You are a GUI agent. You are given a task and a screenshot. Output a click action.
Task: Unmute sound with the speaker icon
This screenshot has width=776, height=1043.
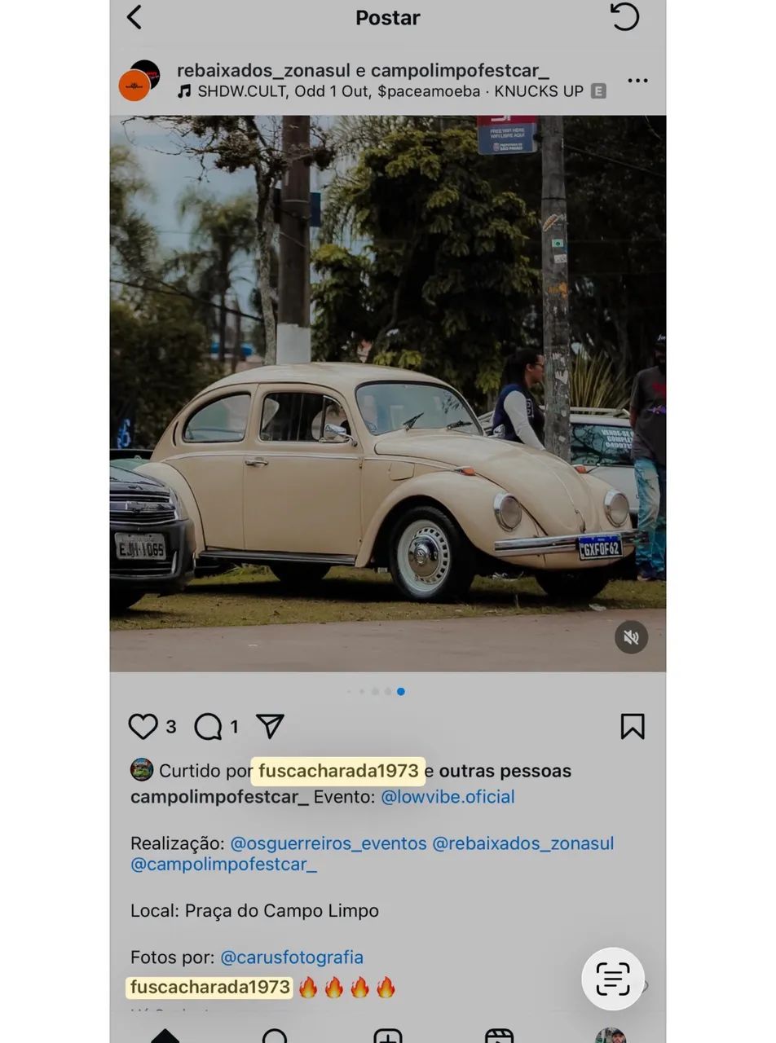pos(631,637)
